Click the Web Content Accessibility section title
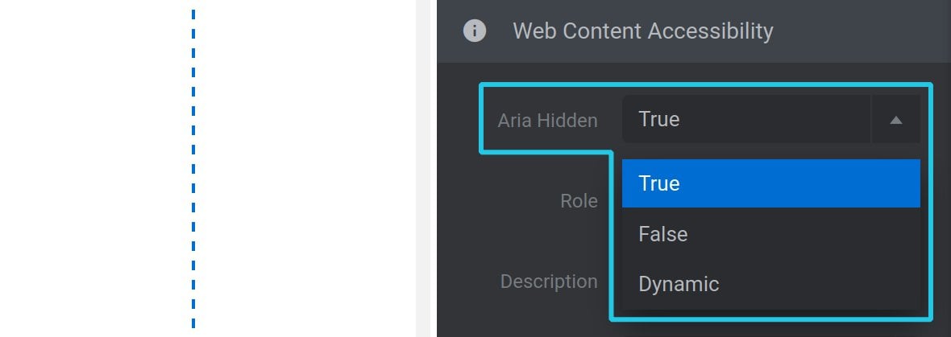 point(643,31)
